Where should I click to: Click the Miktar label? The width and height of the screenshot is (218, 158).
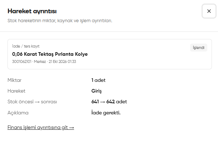click(x=14, y=80)
